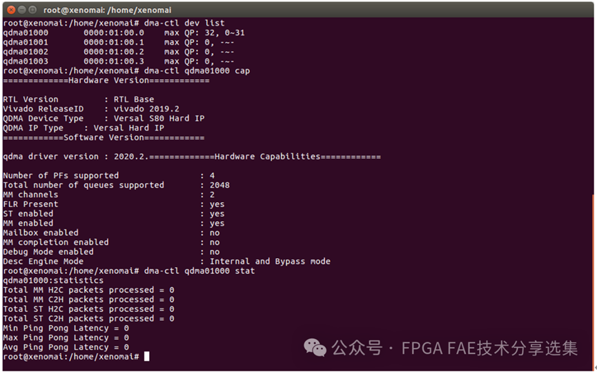Image resolution: width=597 pixels, height=372 pixels.
Task: Click the root@xenomai window title text
Action: pyautogui.click(x=107, y=10)
